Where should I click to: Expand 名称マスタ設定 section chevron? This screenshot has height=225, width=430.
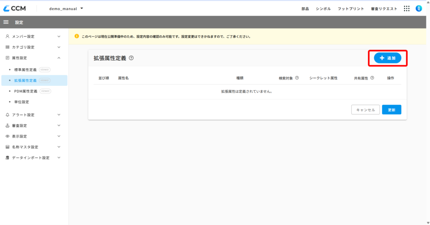(59, 147)
